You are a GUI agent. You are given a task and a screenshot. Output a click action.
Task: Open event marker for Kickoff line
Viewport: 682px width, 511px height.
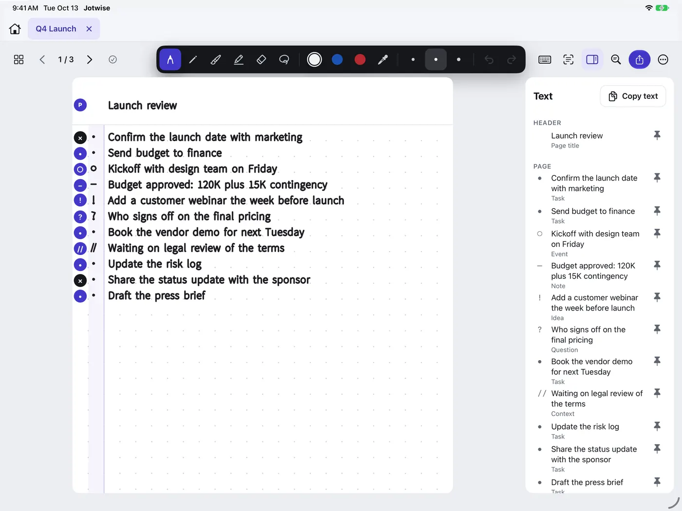click(80, 170)
